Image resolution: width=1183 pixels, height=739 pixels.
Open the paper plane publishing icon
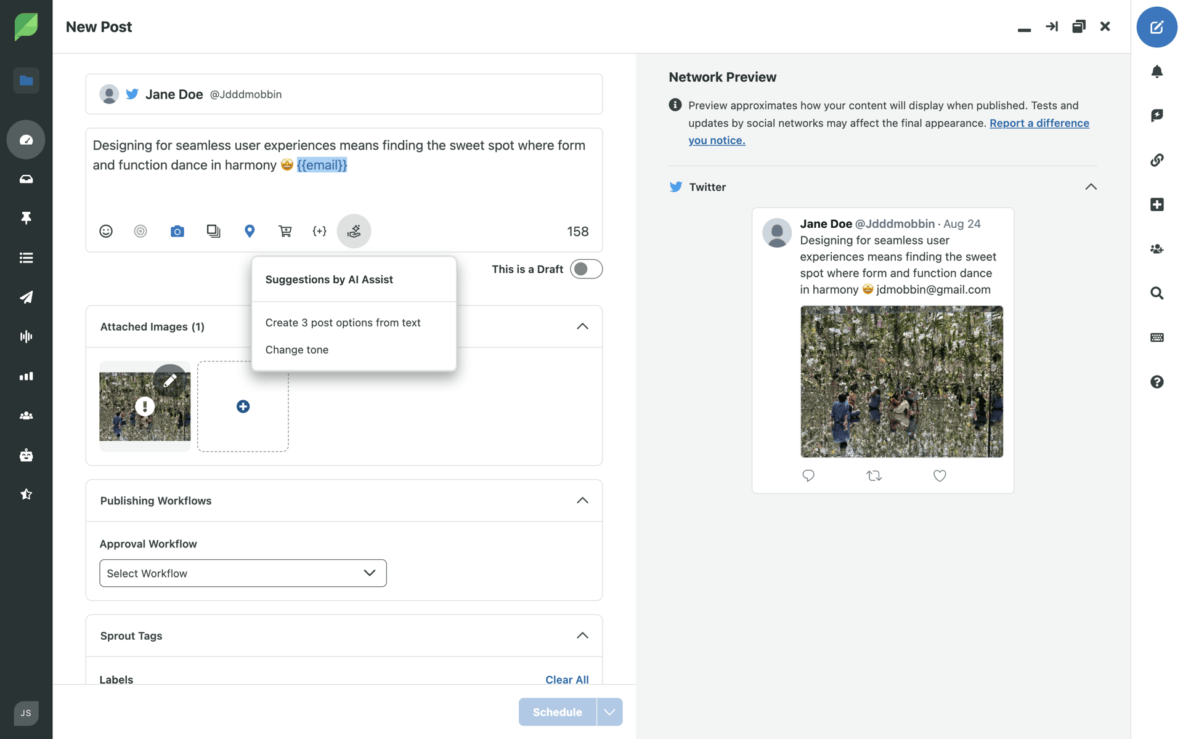tap(26, 297)
